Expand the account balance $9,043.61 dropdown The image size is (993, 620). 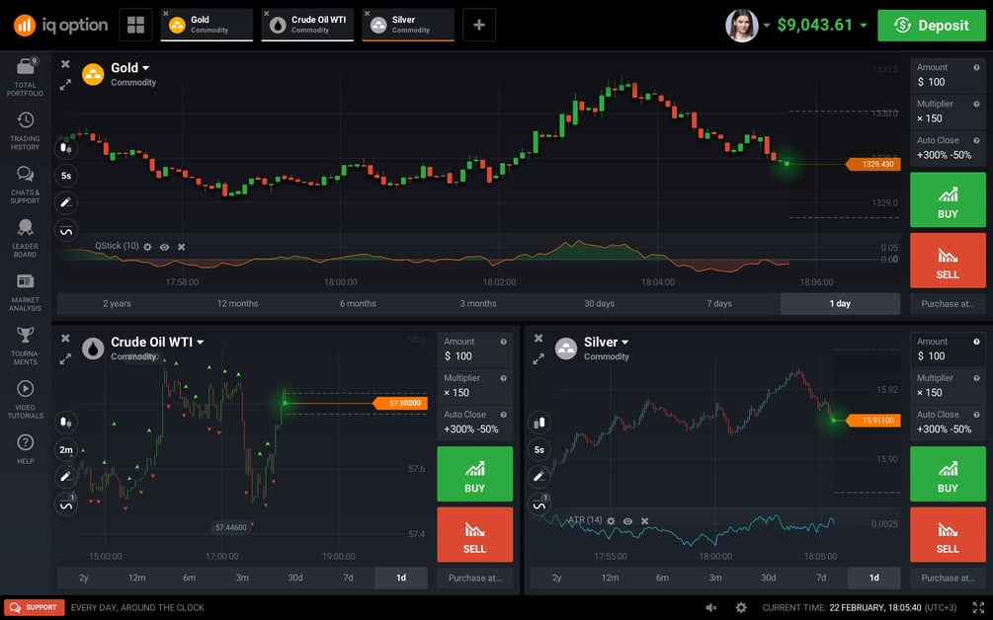click(864, 26)
